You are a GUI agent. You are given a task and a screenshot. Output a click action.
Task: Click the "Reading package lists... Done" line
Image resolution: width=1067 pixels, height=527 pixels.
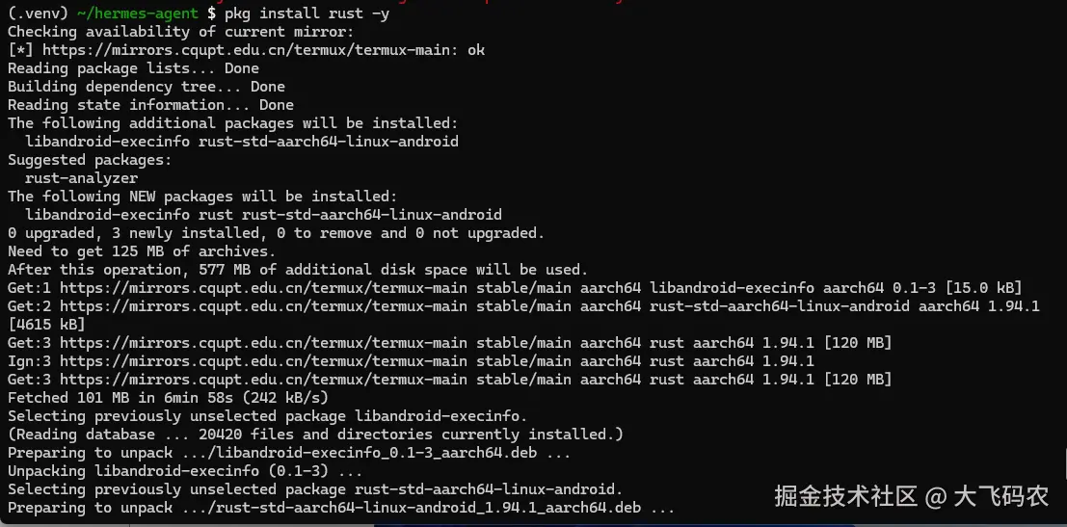tap(133, 68)
